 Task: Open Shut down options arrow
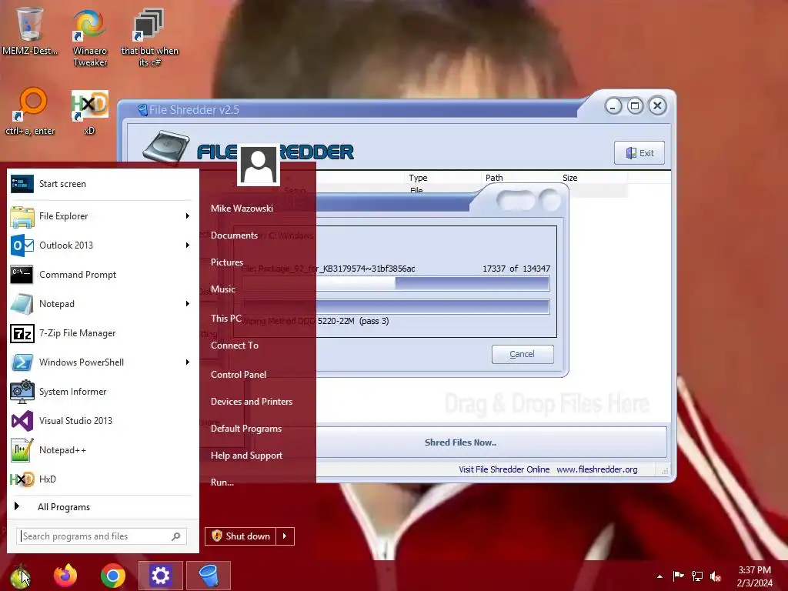285,536
